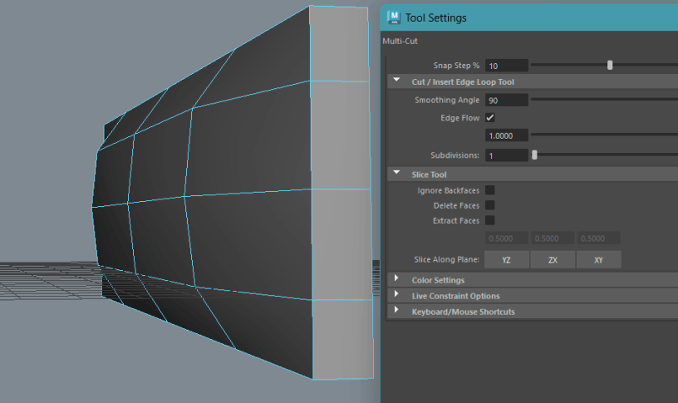Screen dimensions: 678x403
Task: Click the Snap Step % slider handle
Action: pyautogui.click(x=610, y=65)
